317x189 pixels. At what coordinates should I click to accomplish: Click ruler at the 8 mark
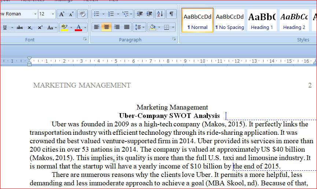[x=168, y=61]
